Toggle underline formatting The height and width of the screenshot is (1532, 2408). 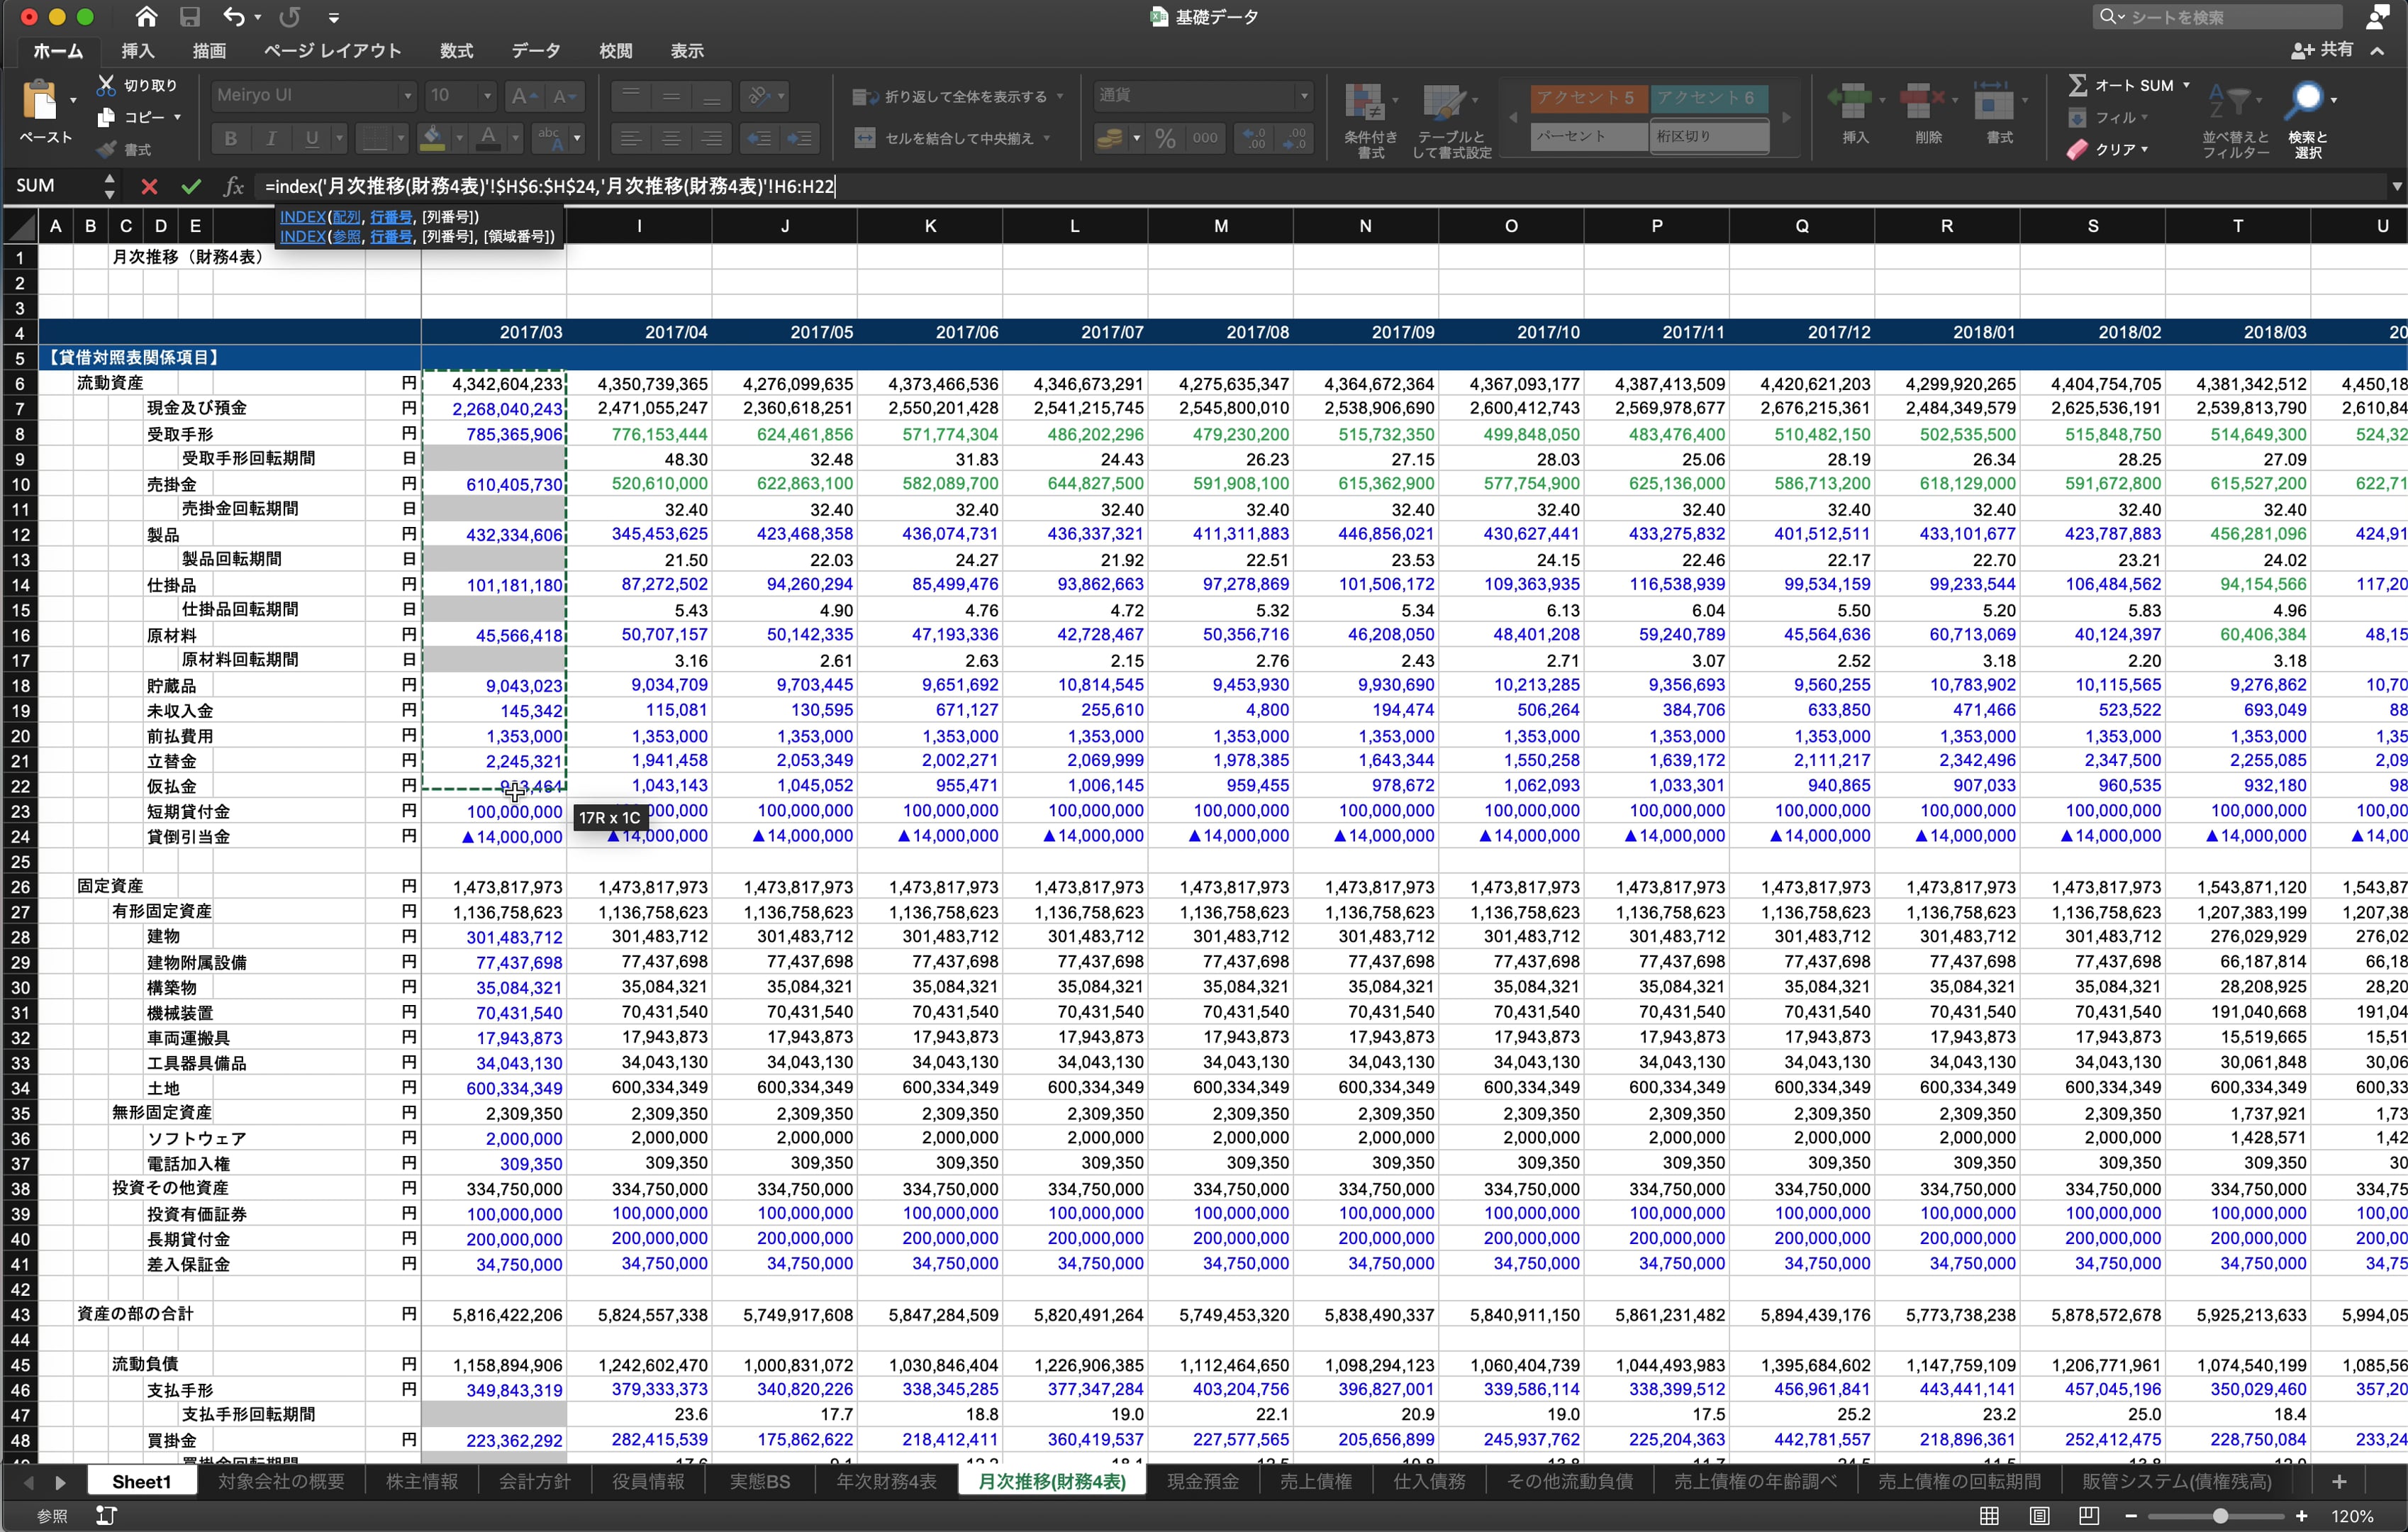(311, 138)
